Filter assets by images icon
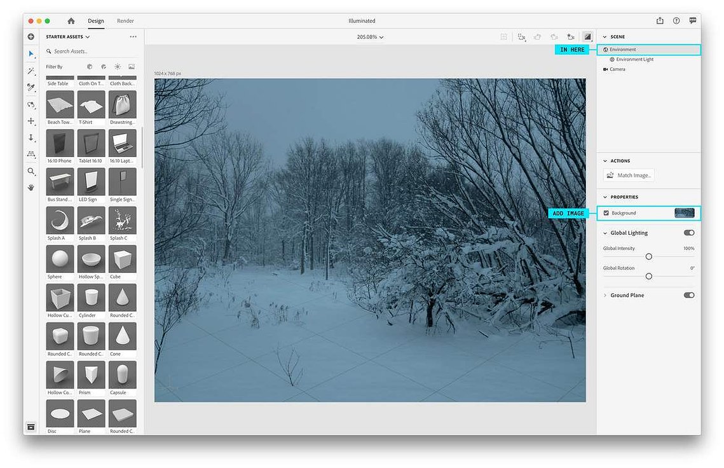Image resolution: width=724 pixels, height=468 pixels. coord(132,67)
